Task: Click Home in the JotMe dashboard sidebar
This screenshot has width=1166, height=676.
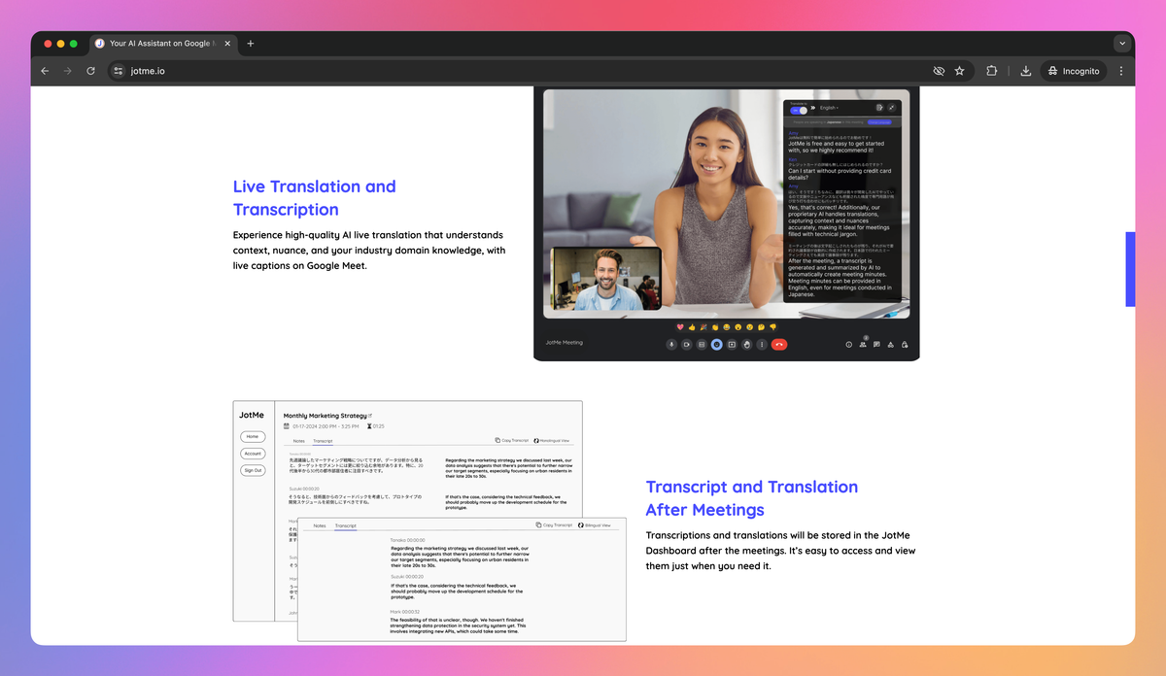Action: [x=253, y=436]
